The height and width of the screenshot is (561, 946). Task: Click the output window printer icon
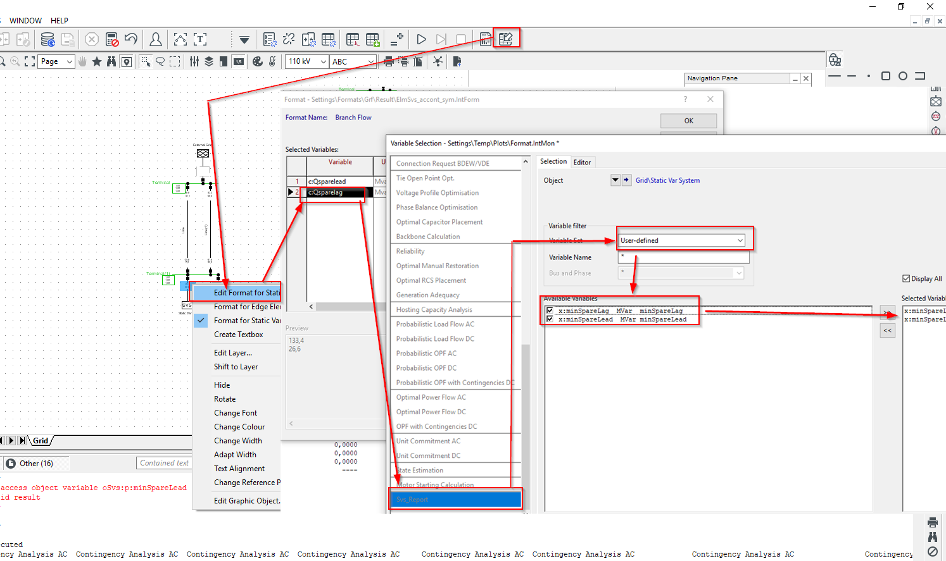point(932,522)
